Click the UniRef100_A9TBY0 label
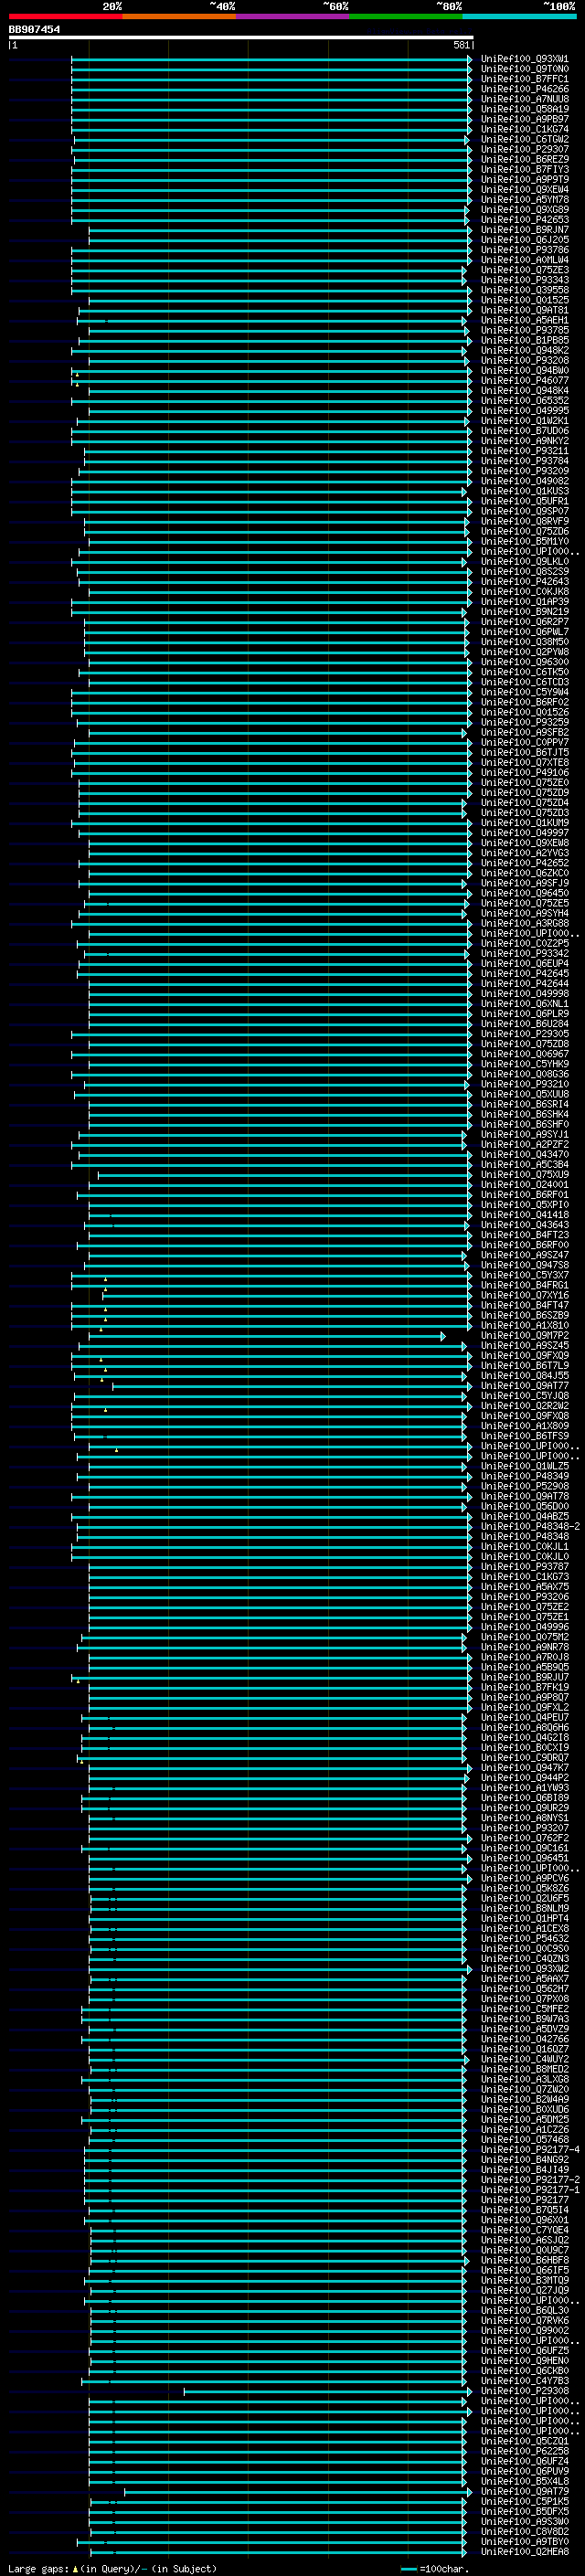Screen dimensions: 585x2576 (x=525, y=2542)
